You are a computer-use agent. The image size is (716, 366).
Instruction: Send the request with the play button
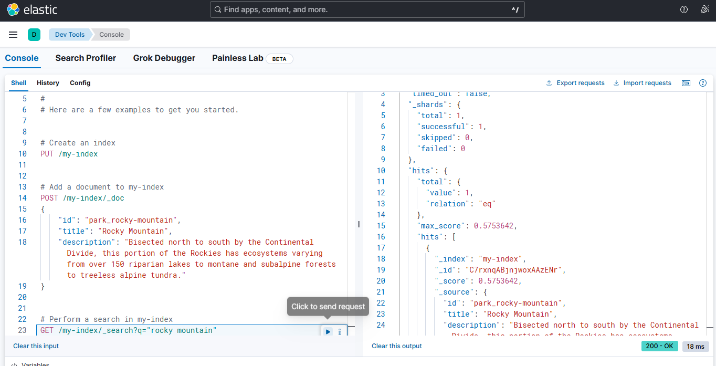click(x=328, y=331)
